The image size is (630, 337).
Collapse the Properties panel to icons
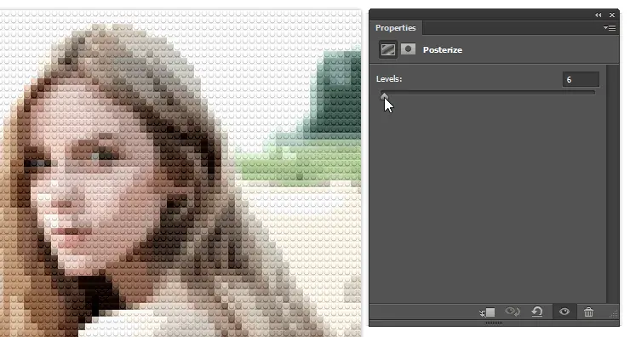pos(598,14)
